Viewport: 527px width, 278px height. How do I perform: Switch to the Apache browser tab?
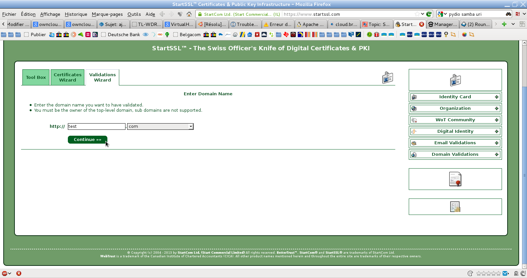point(311,24)
